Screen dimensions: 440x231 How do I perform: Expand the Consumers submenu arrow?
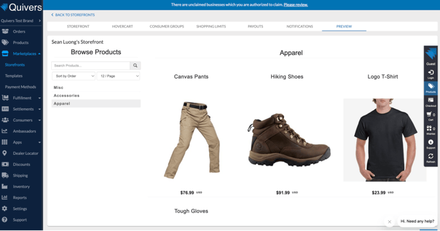pyautogui.click(x=39, y=120)
